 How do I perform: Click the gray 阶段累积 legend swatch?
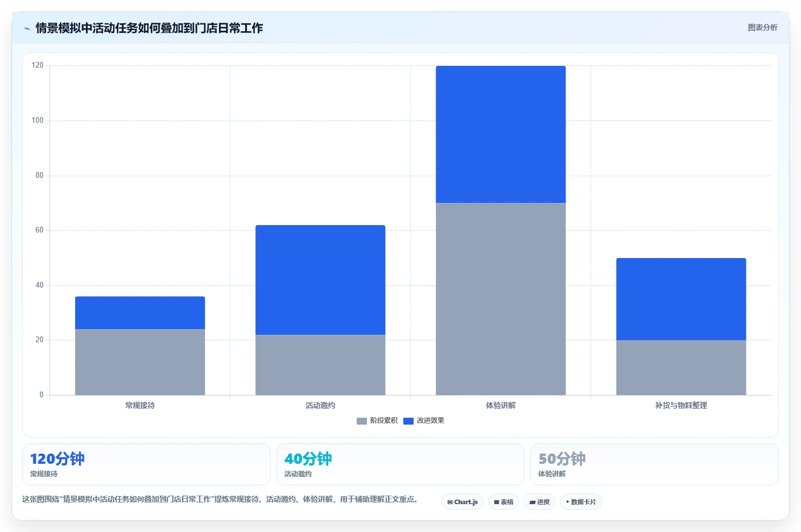[362, 421]
